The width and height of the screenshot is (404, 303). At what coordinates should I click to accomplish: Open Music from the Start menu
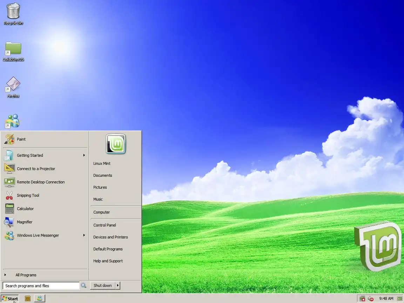point(98,199)
